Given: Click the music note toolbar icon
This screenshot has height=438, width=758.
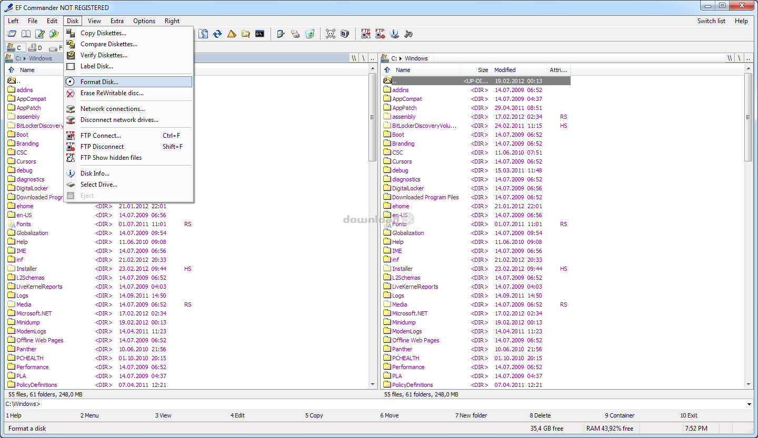Looking at the screenshot, I should click(408, 34).
